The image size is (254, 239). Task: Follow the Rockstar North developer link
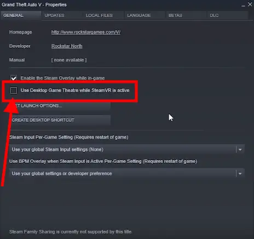67,46
